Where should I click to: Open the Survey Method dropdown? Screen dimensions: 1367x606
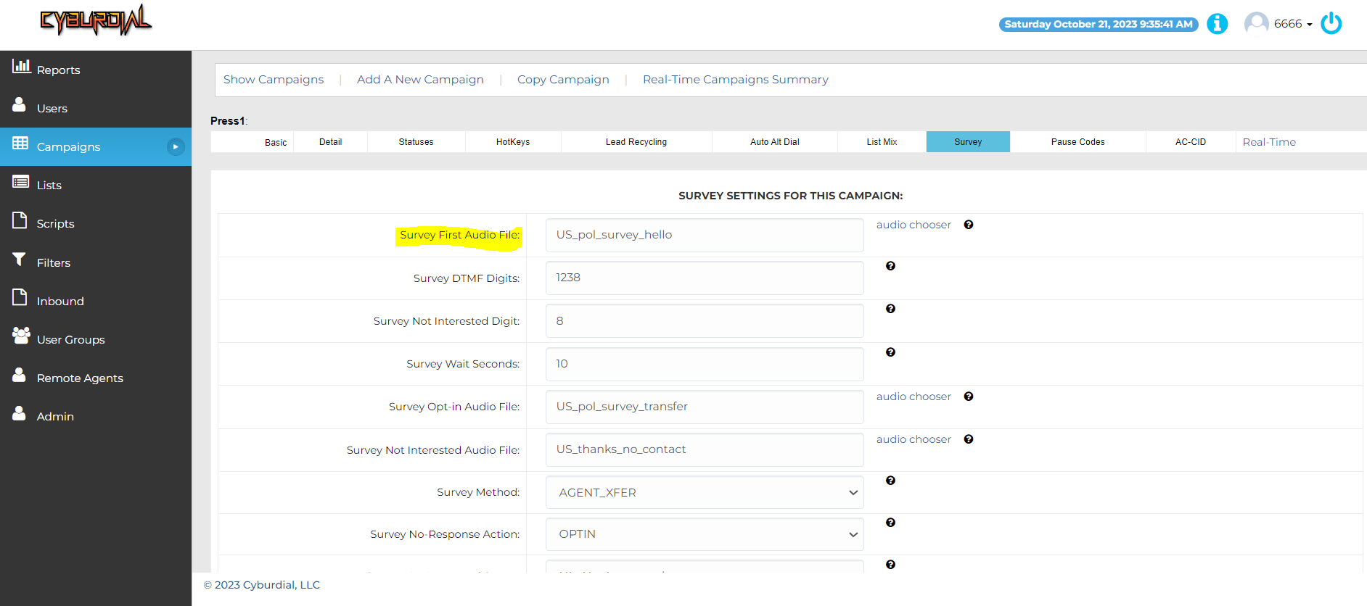point(705,492)
